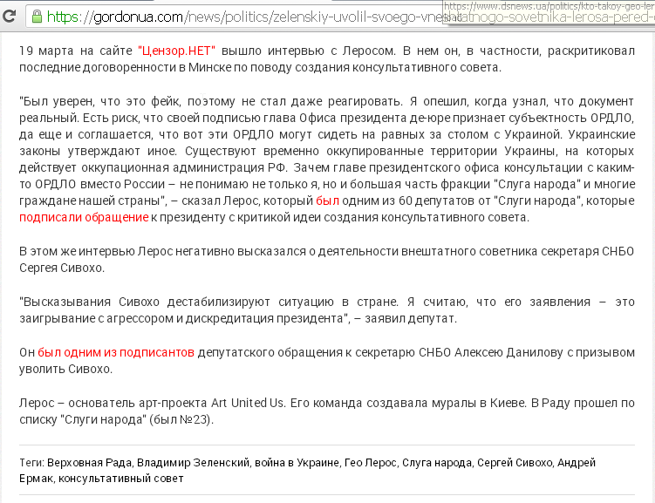Viewport: 655px width, 503px height.
Task: Open the tag "война в Украине"
Action: 297,463
